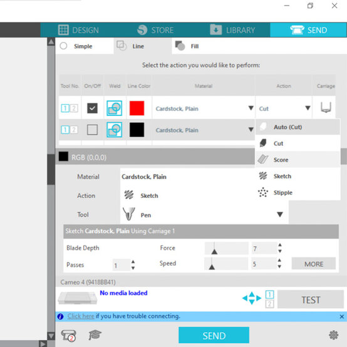Decrease Force value with down arrow
This screenshot has height=347, width=347.
(x=280, y=251)
